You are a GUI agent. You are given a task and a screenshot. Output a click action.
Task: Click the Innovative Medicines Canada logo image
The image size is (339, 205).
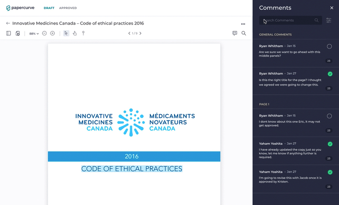[135, 122]
